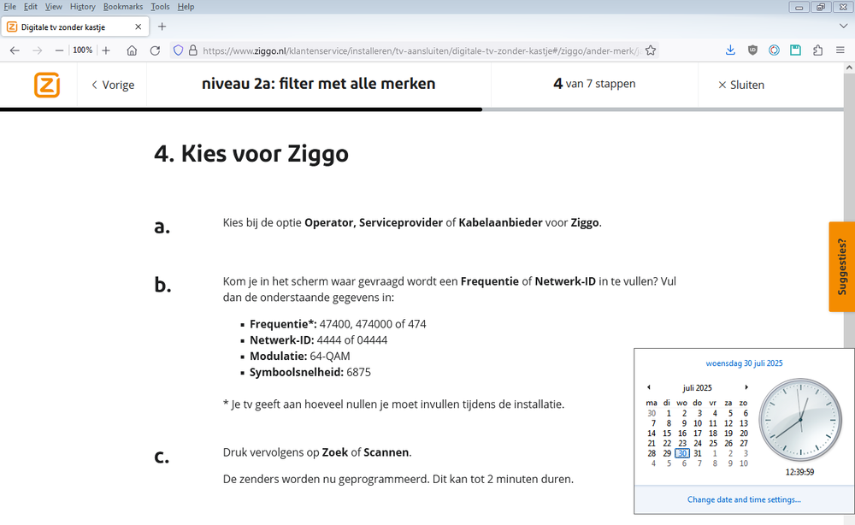855x525 pixels.
Task: Open the View menu
Action: [x=53, y=7]
